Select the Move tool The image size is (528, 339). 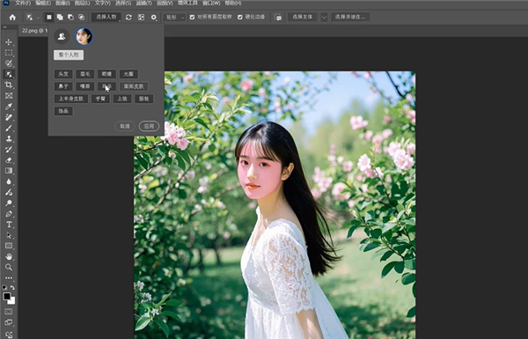point(9,42)
